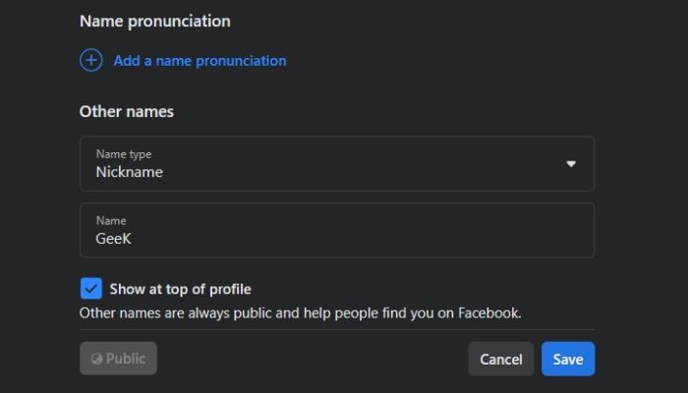Image resolution: width=688 pixels, height=393 pixels.
Task: Open the Public audience selector button
Action: click(x=118, y=359)
